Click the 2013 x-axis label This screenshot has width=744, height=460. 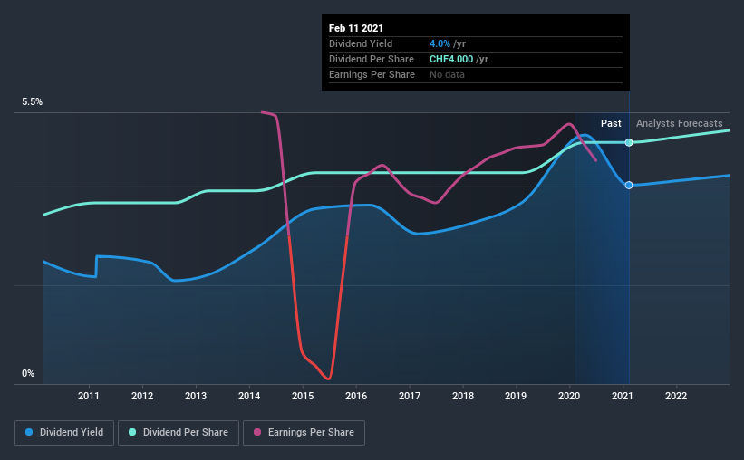point(196,396)
